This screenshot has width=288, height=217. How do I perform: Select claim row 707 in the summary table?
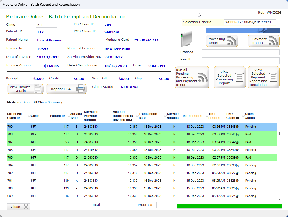coord(142,142)
